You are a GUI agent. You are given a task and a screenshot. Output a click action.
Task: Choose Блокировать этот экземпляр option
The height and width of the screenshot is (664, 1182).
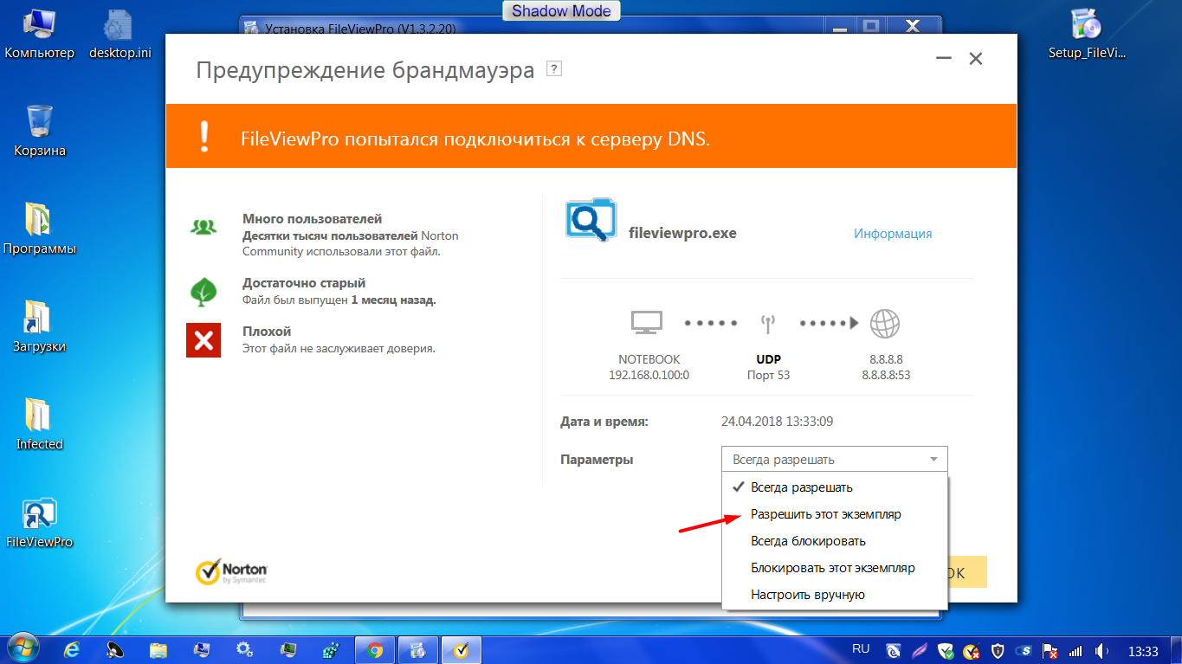click(x=835, y=568)
